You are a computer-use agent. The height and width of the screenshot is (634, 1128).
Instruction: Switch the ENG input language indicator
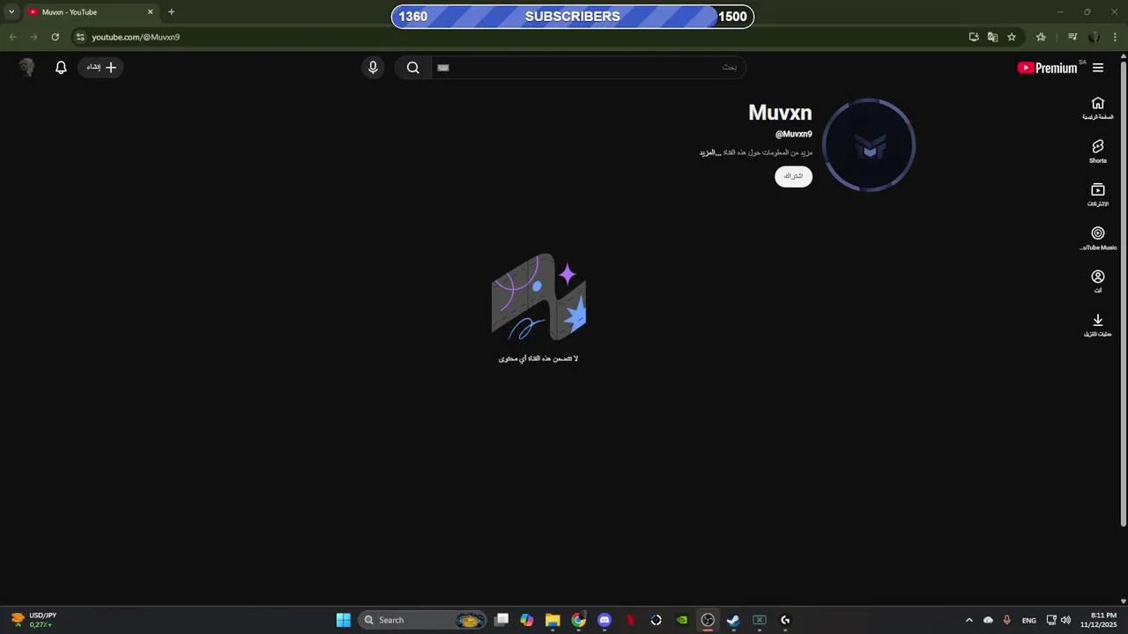1029,621
